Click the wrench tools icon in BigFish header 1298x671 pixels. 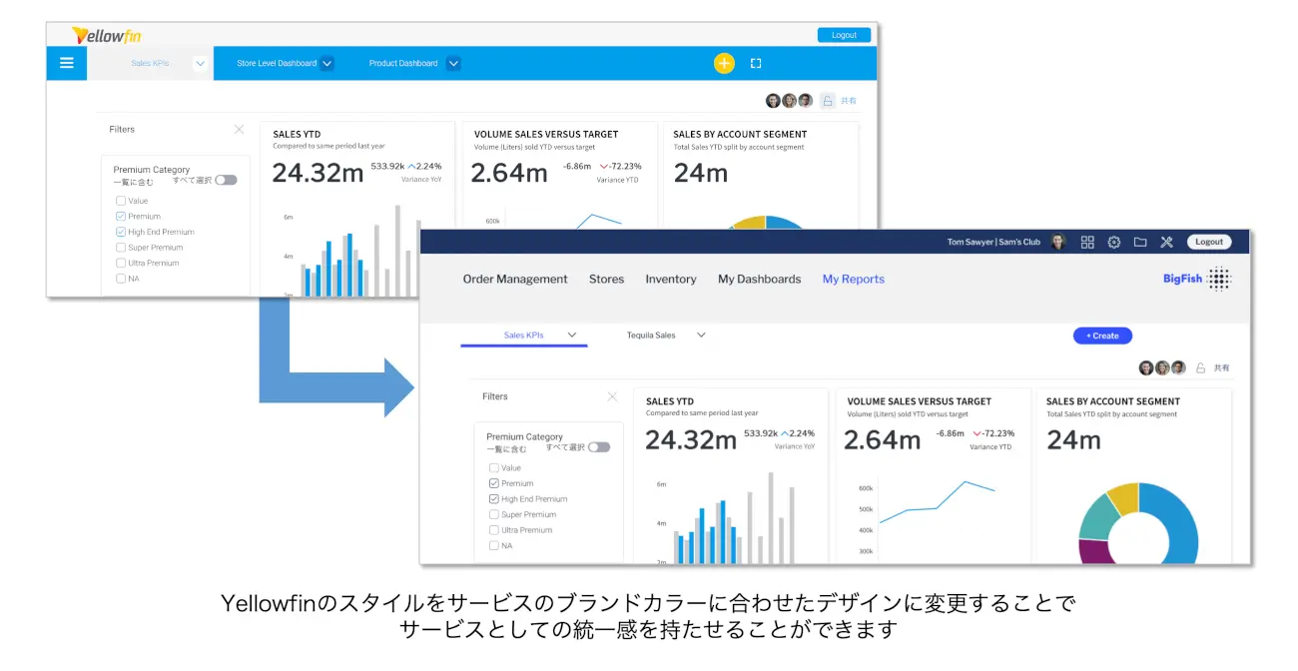pos(1166,242)
